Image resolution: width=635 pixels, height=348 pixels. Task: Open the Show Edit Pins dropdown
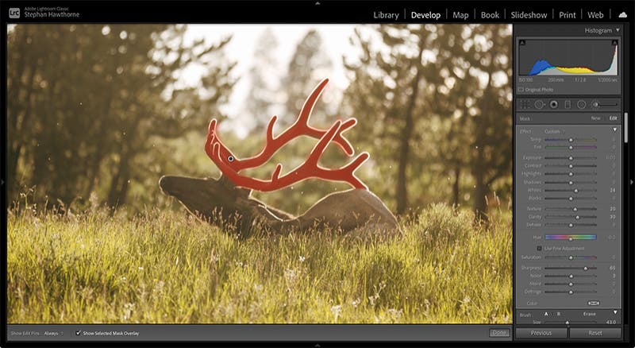coord(54,333)
